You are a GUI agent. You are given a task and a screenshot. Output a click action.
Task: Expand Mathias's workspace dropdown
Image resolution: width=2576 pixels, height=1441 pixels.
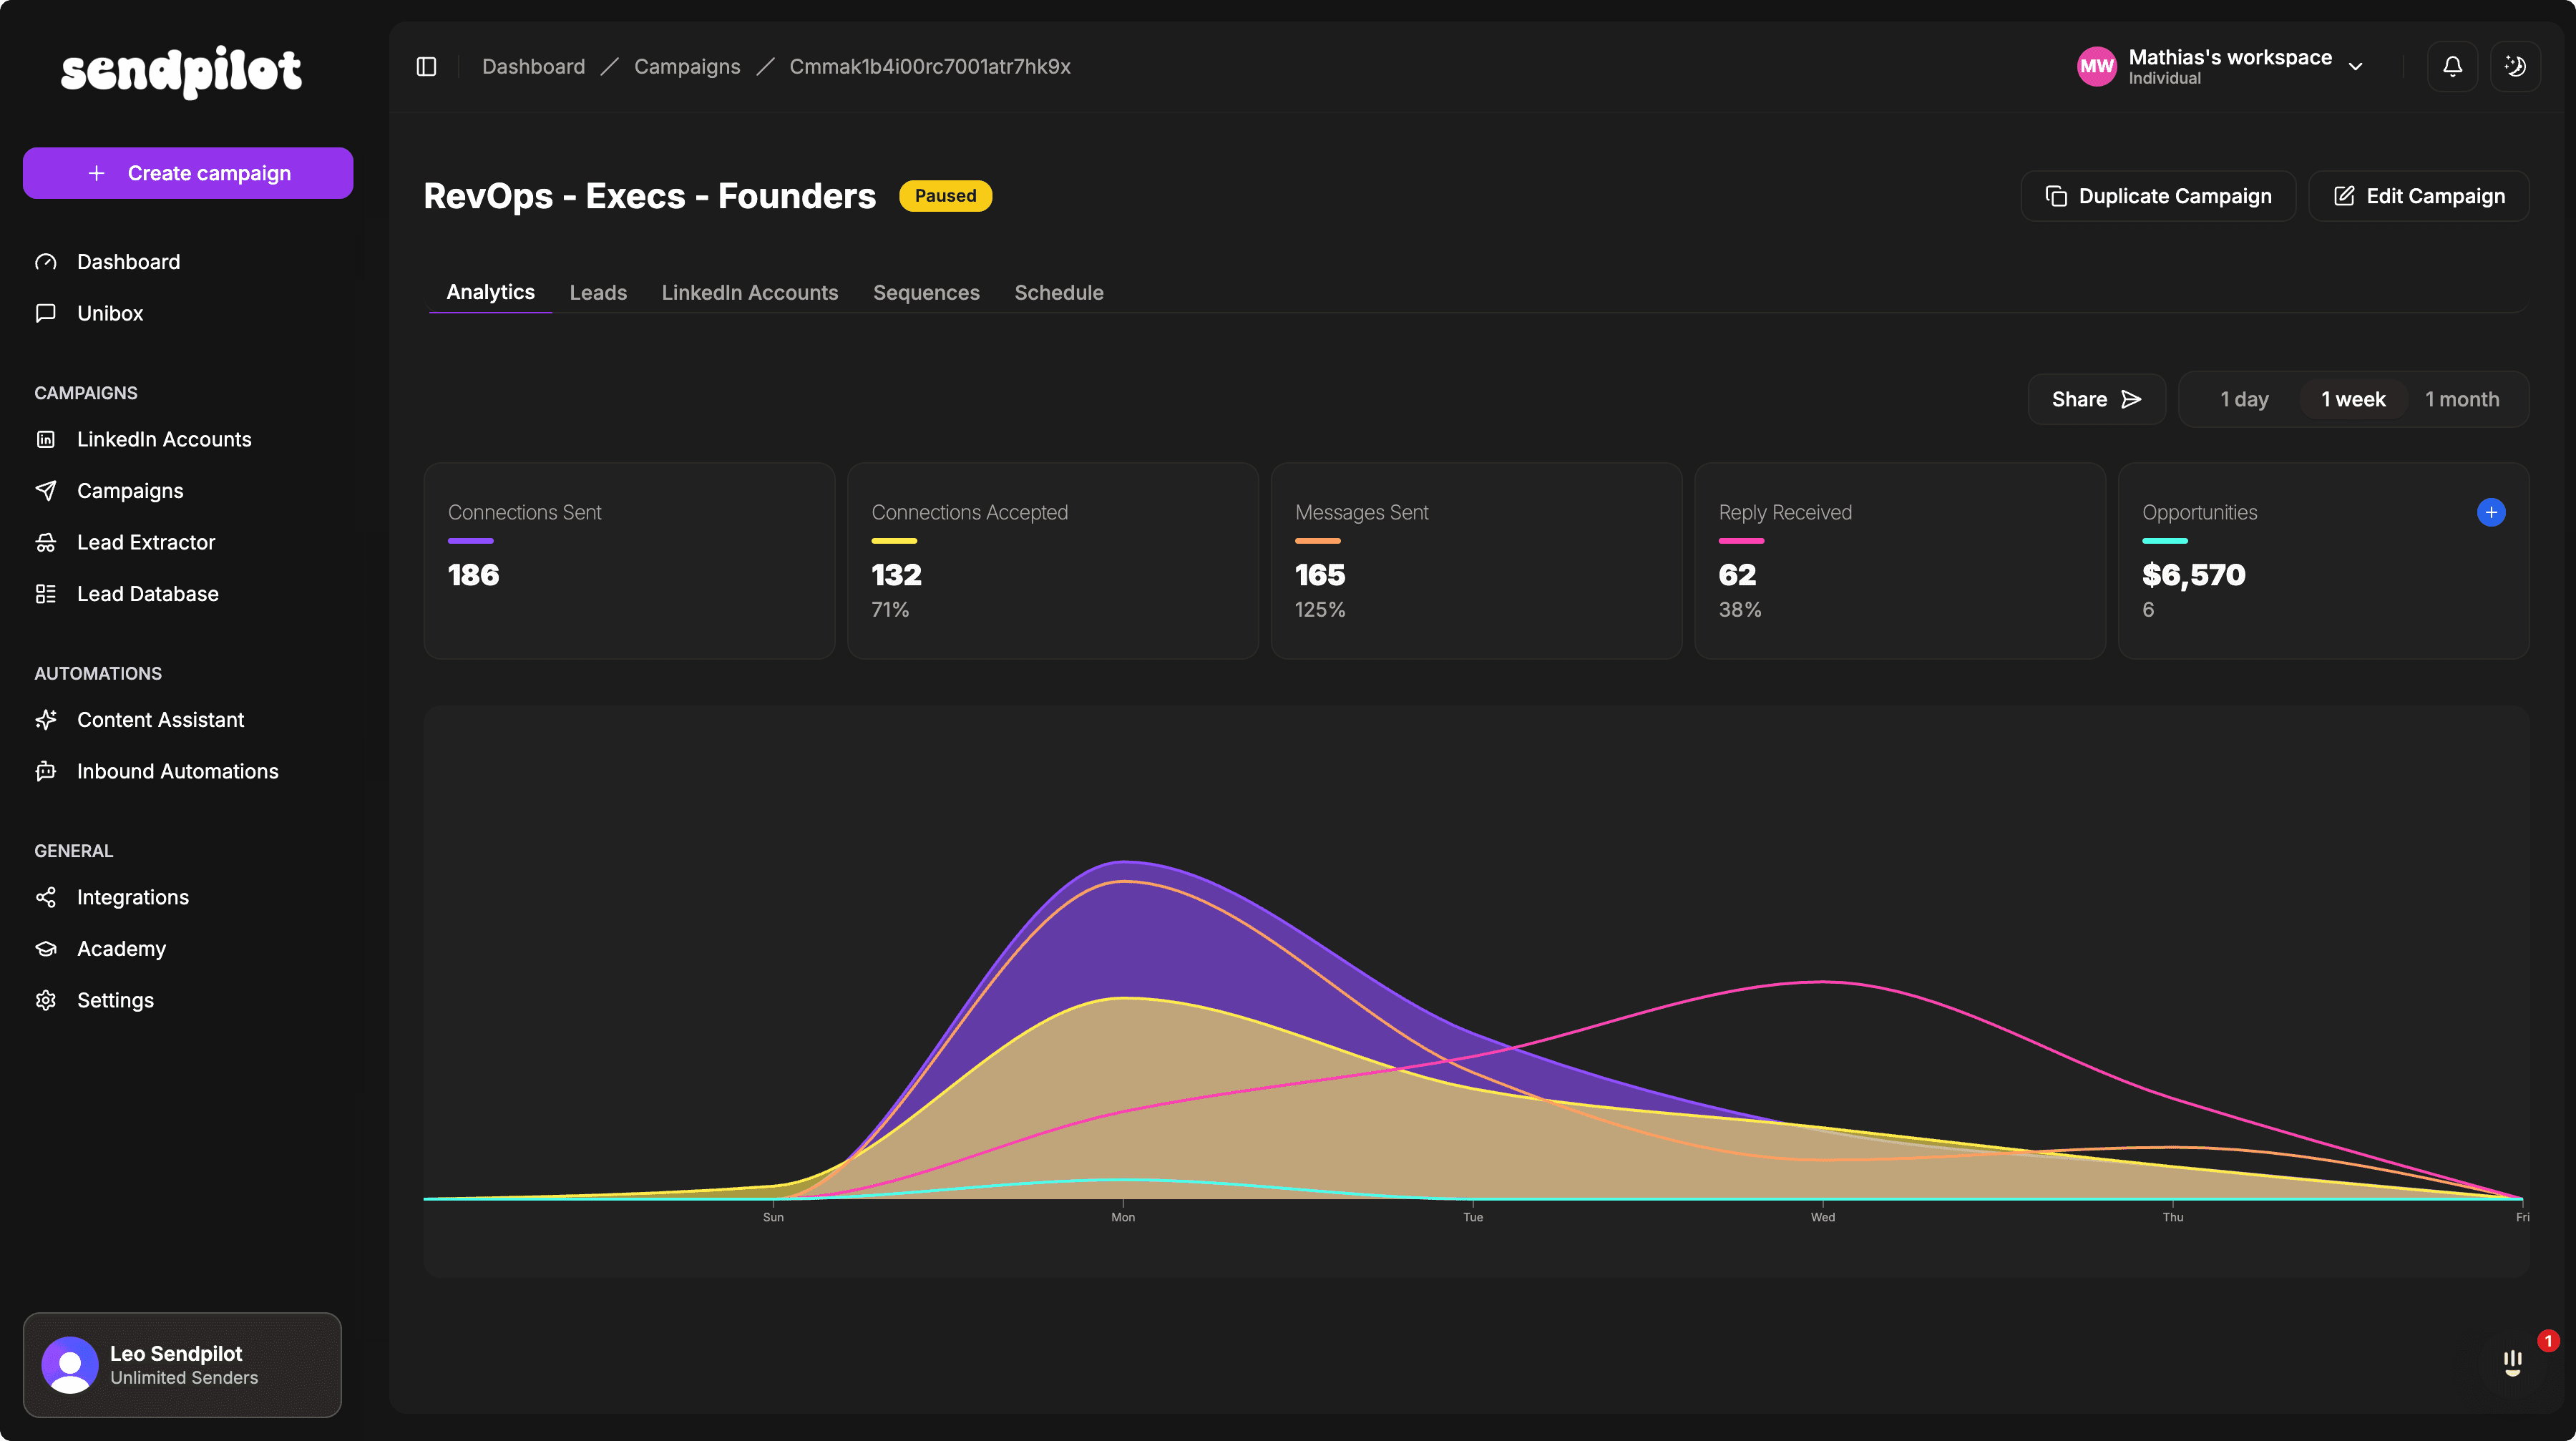click(2355, 66)
